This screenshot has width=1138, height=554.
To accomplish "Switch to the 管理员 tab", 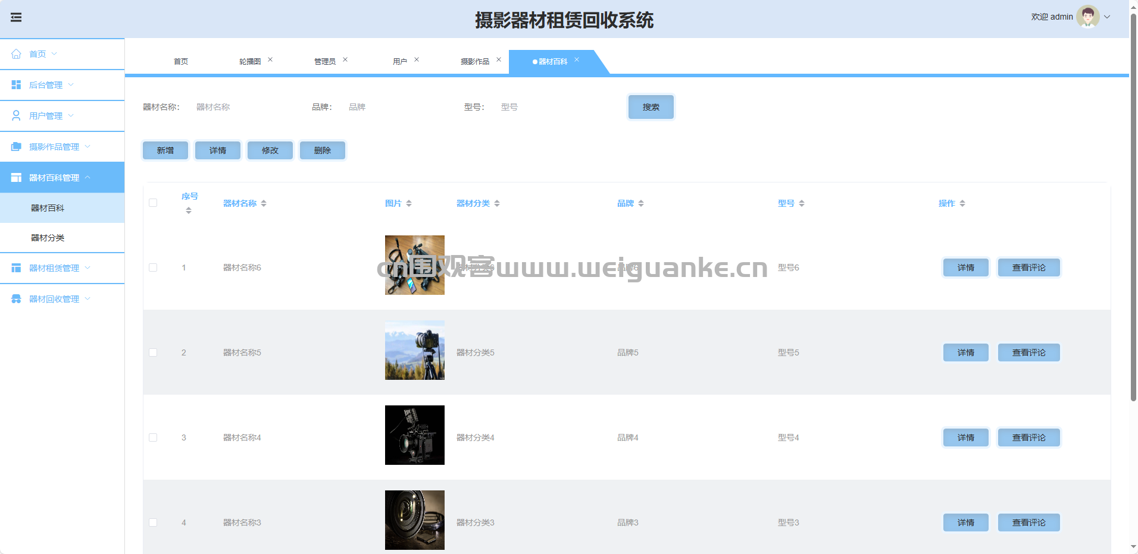I will click(324, 61).
